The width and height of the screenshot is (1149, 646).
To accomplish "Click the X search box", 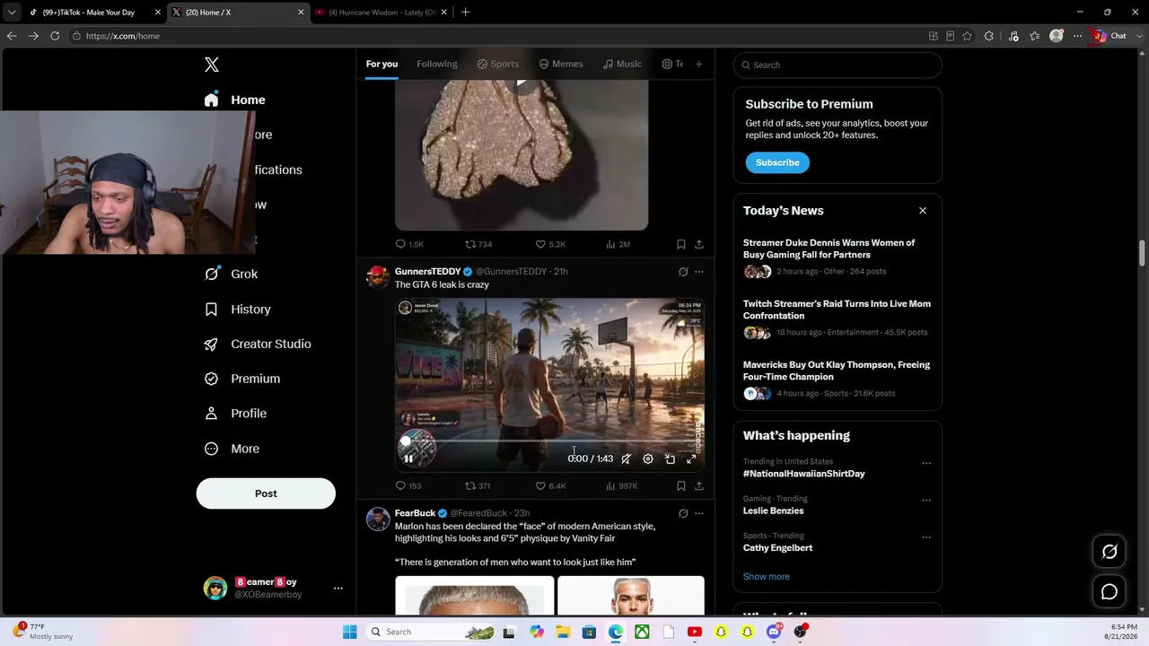I will [838, 65].
